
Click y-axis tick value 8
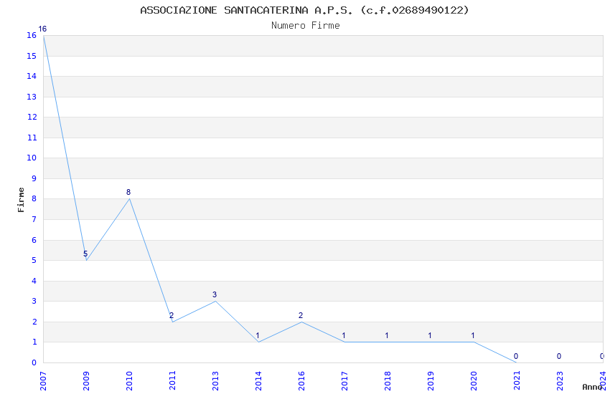click(34, 198)
